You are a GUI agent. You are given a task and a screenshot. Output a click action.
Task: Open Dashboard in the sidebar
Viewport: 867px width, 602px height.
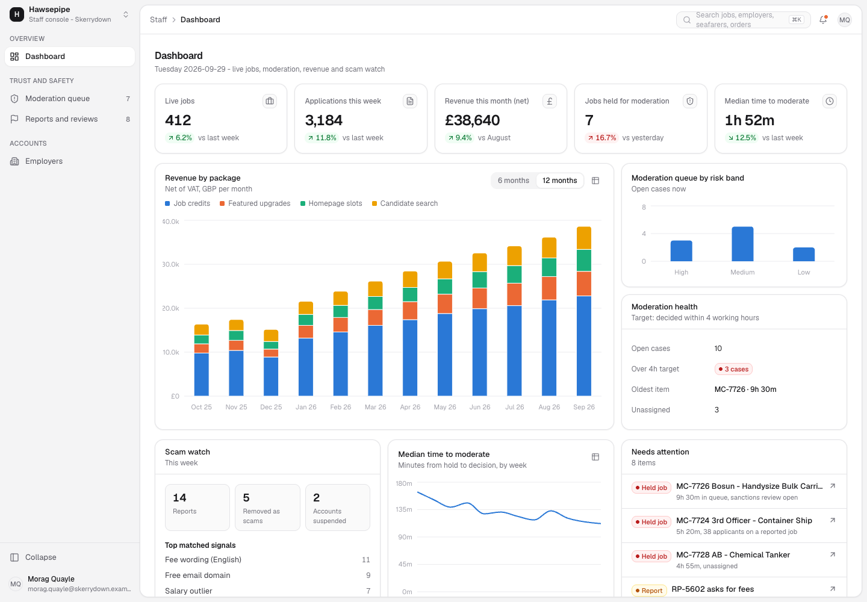[x=70, y=57]
